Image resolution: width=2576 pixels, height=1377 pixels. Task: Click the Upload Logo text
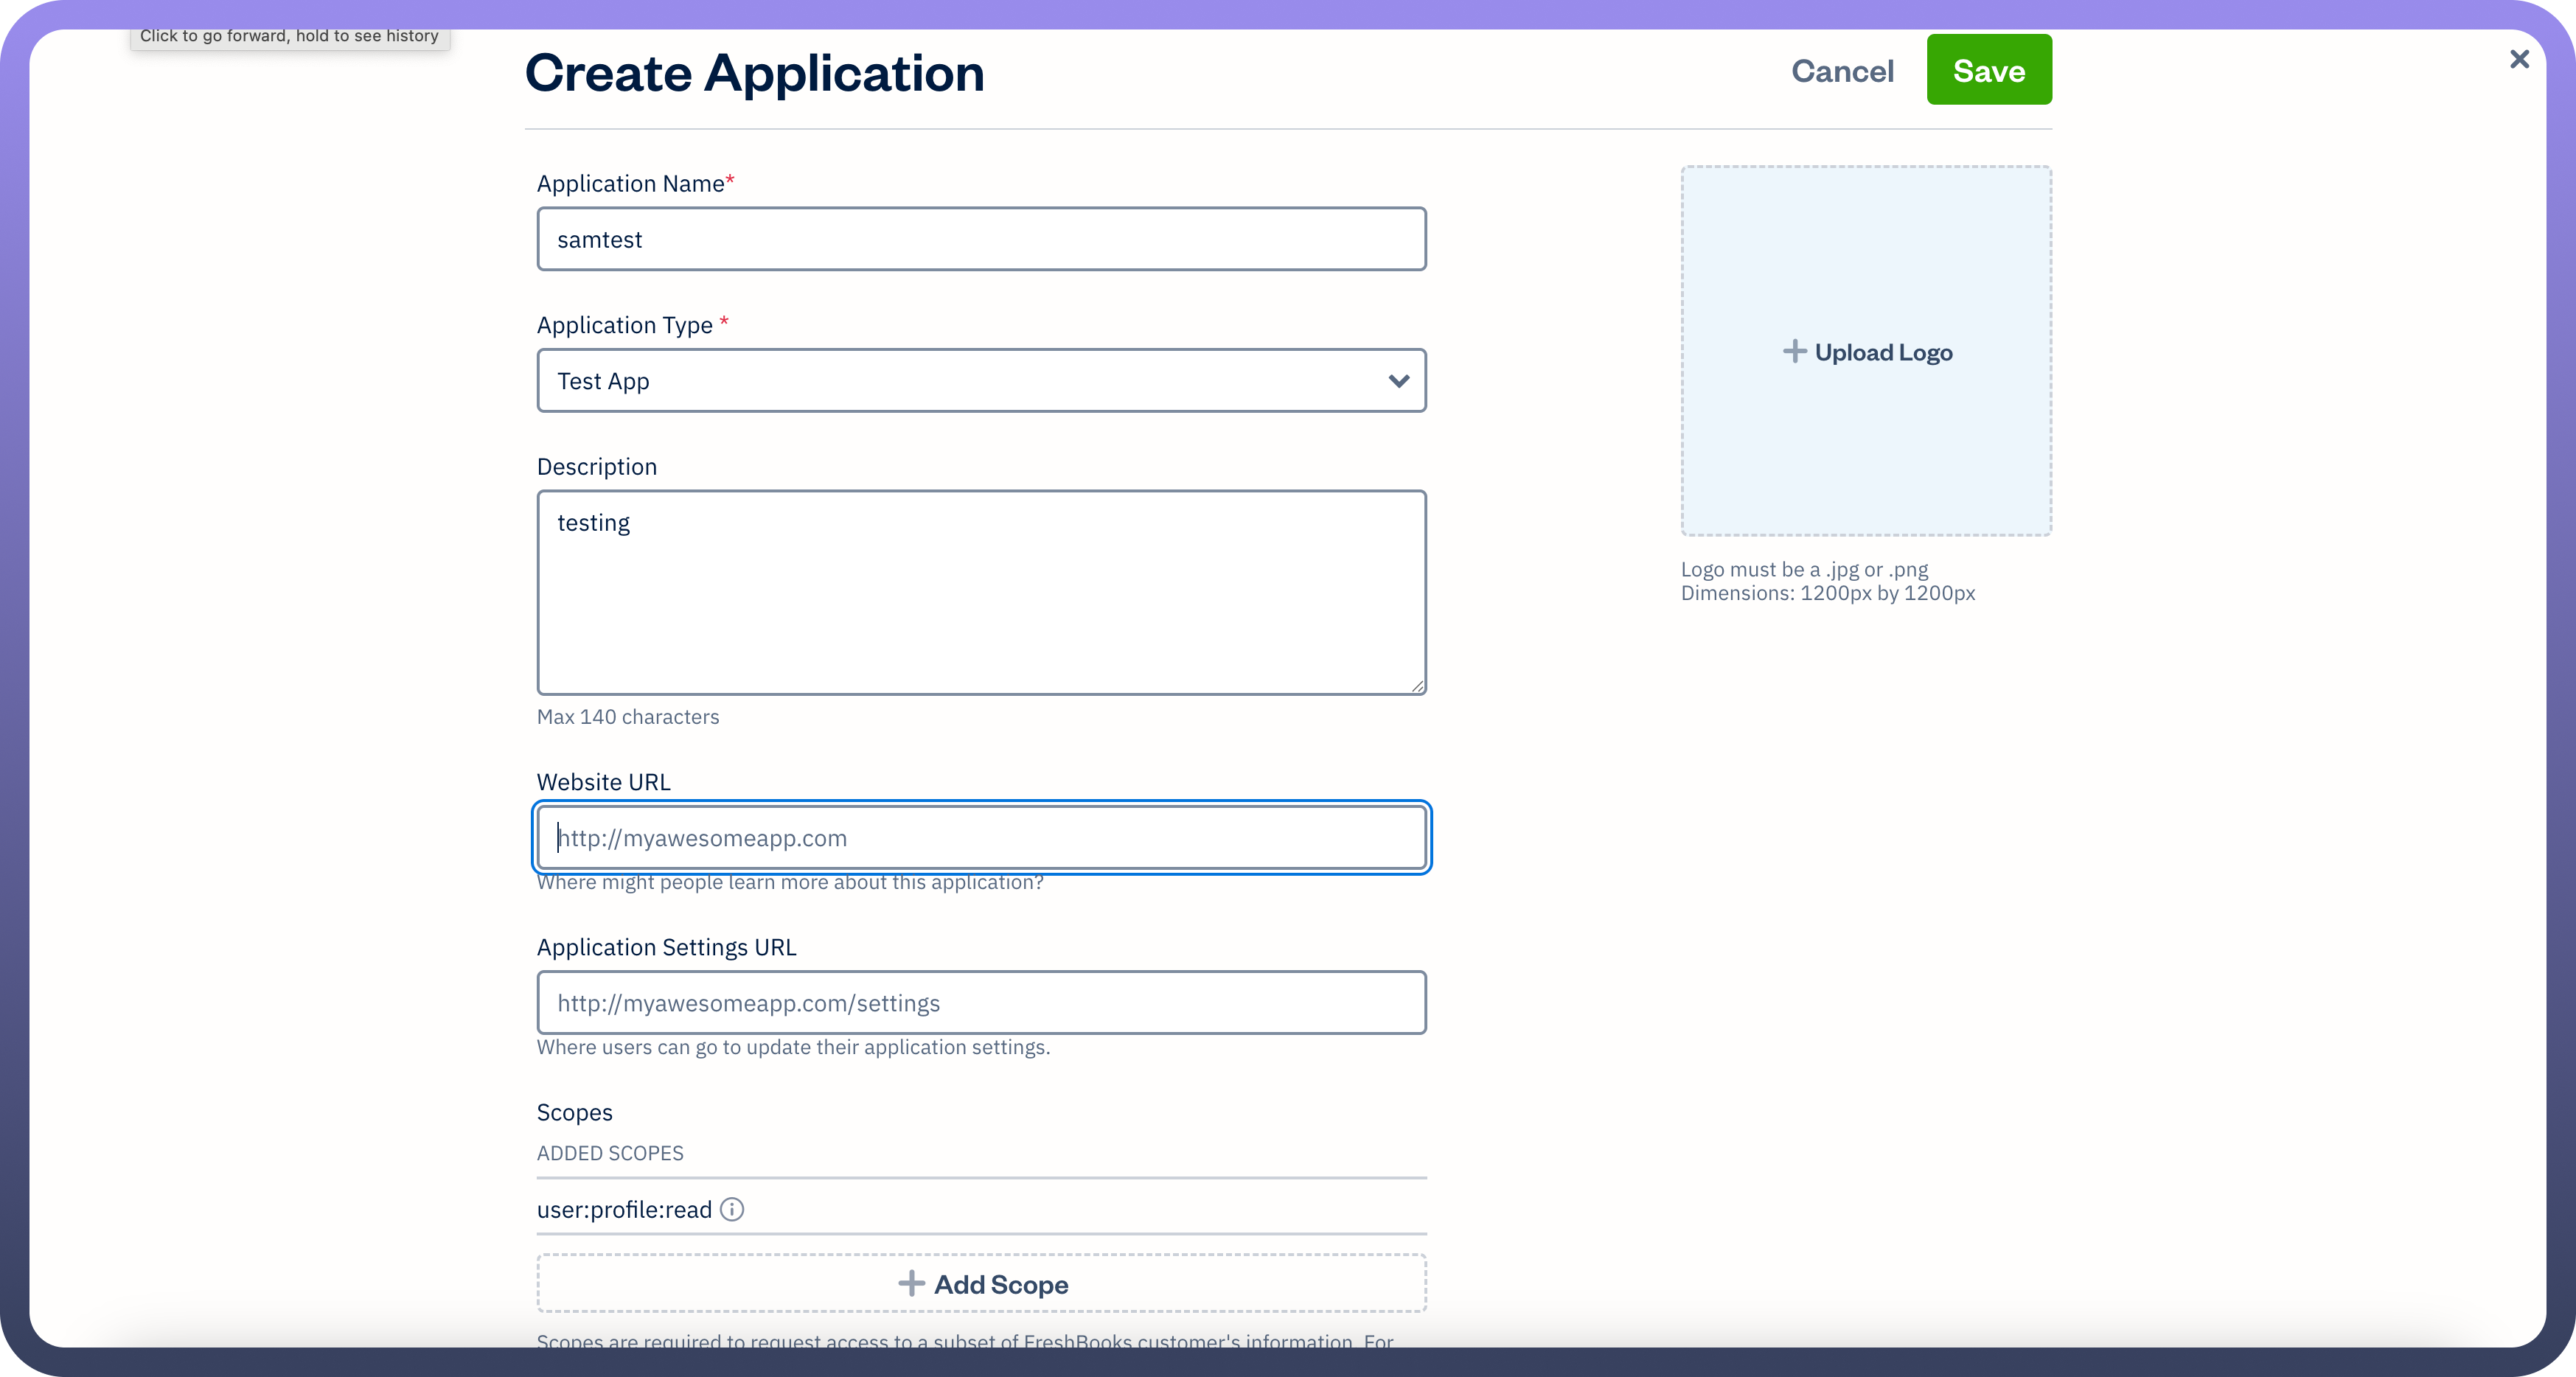point(1883,353)
